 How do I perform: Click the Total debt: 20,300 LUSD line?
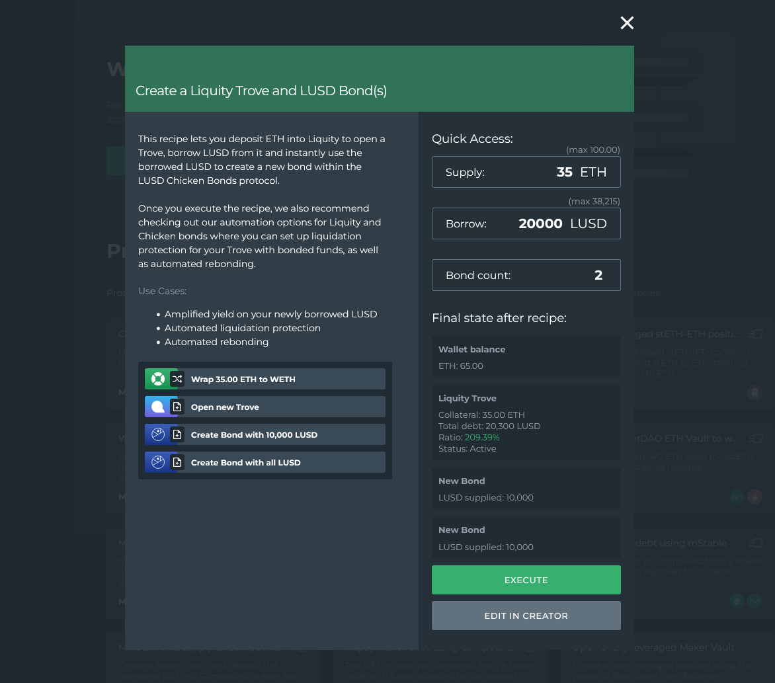click(x=489, y=426)
